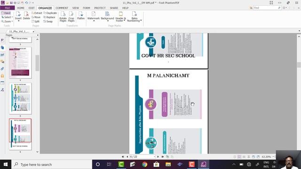Click the Save icon in quick access toolbar
This screenshot has width=301, height=169.
coord(11,3)
